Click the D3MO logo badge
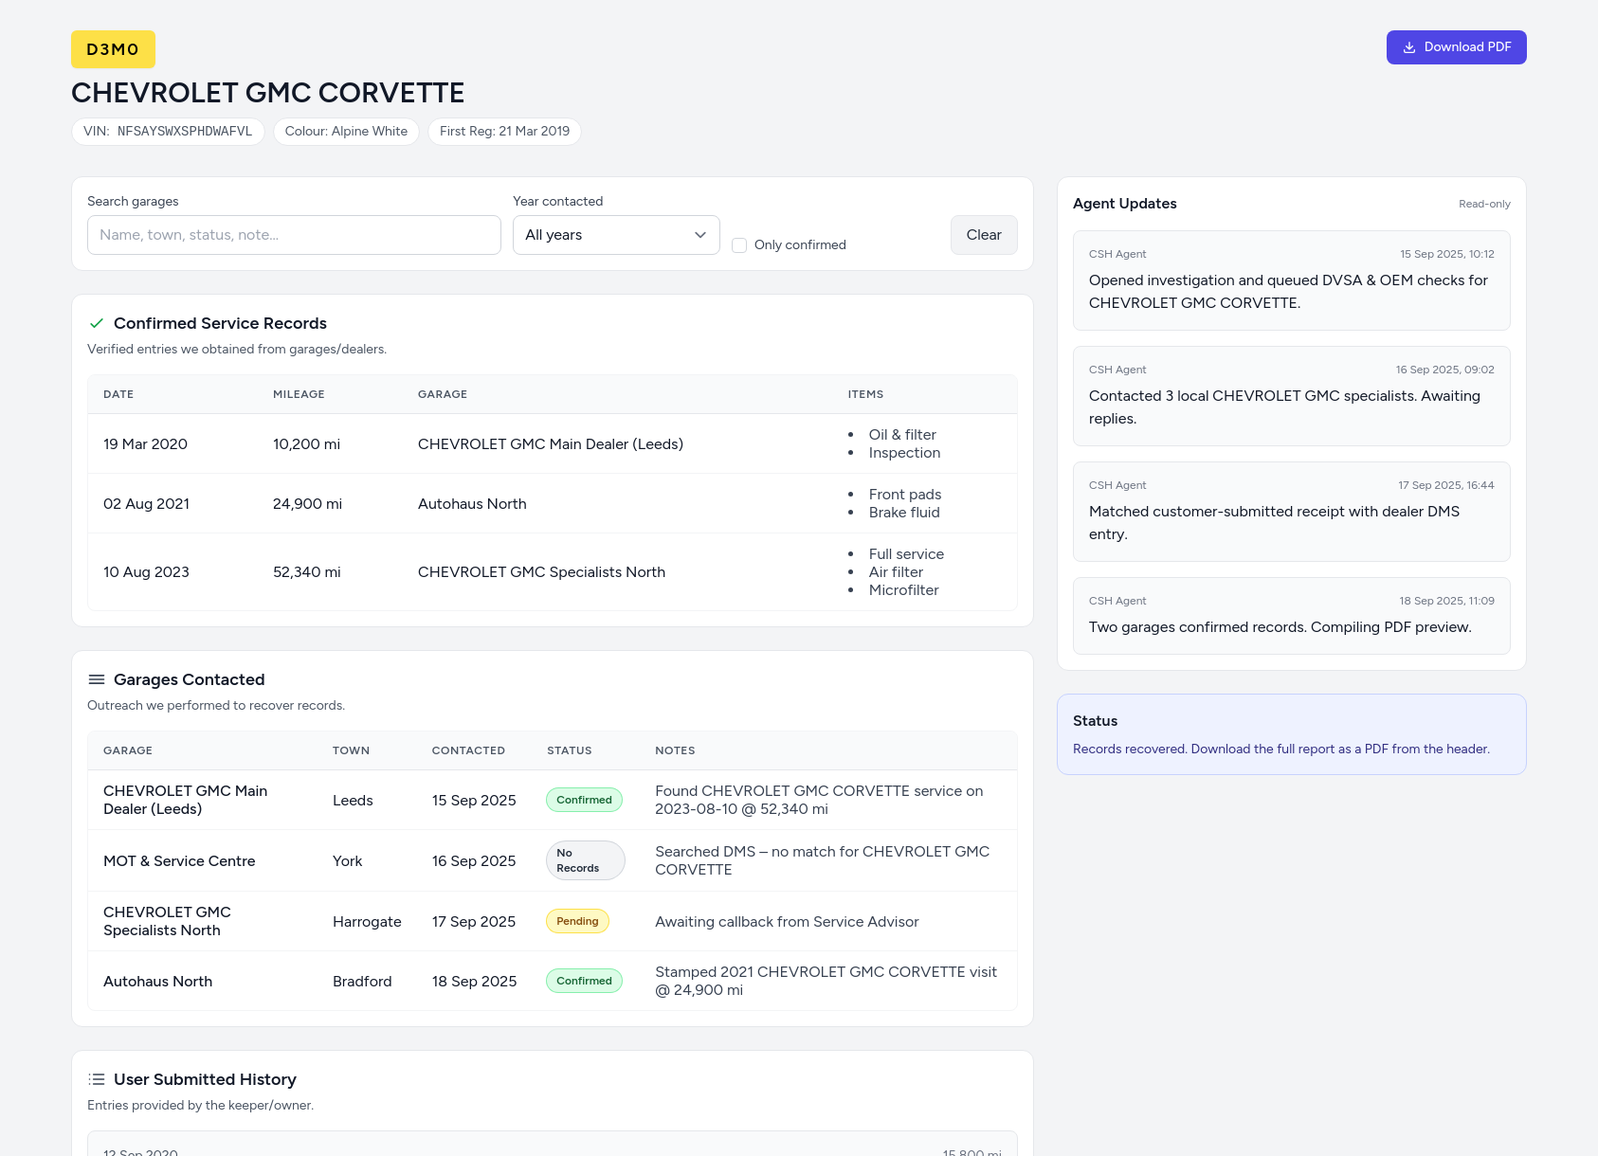 pyautogui.click(x=113, y=49)
